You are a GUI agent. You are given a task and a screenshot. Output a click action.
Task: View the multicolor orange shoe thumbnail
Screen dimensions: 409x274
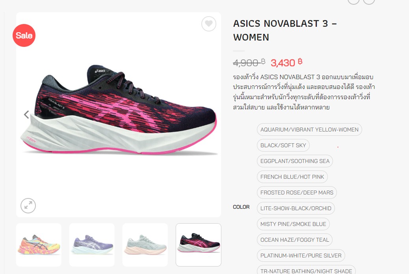(39, 245)
